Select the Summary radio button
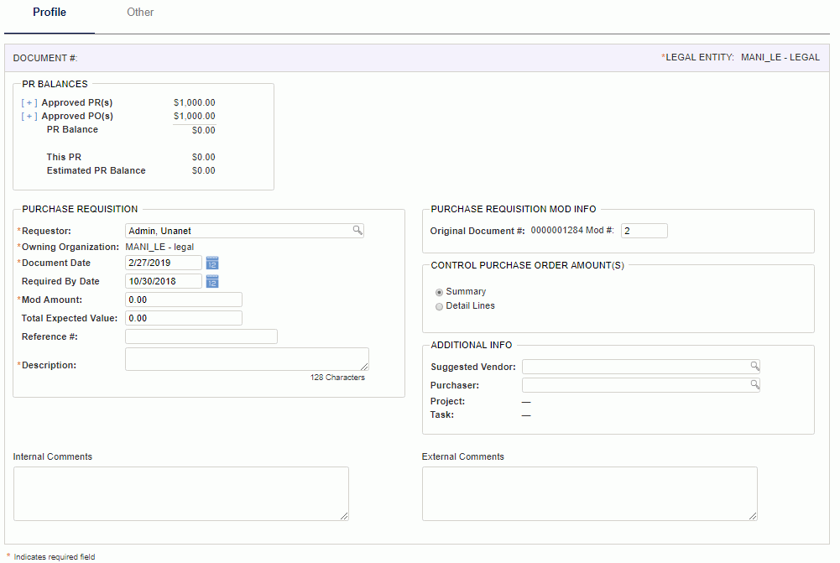The image size is (840, 563). [439, 292]
